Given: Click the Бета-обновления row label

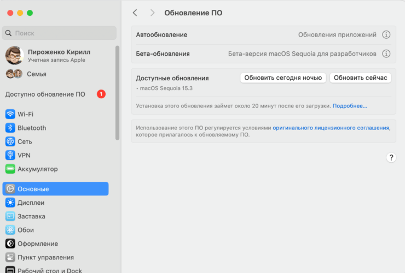Looking at the screenshot, I should point(163,54).
